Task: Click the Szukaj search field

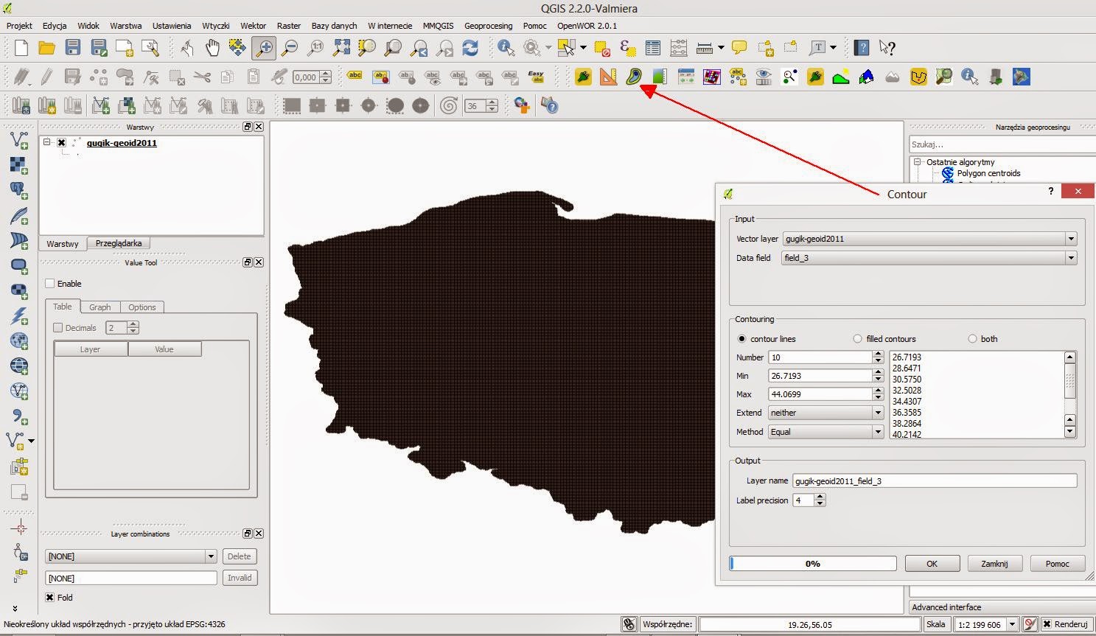Action: (1002, 144)
